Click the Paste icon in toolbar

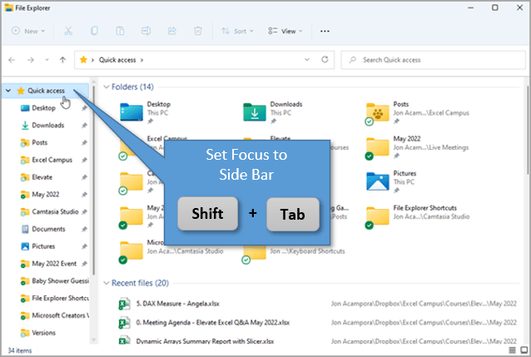(x=121, y=31)
